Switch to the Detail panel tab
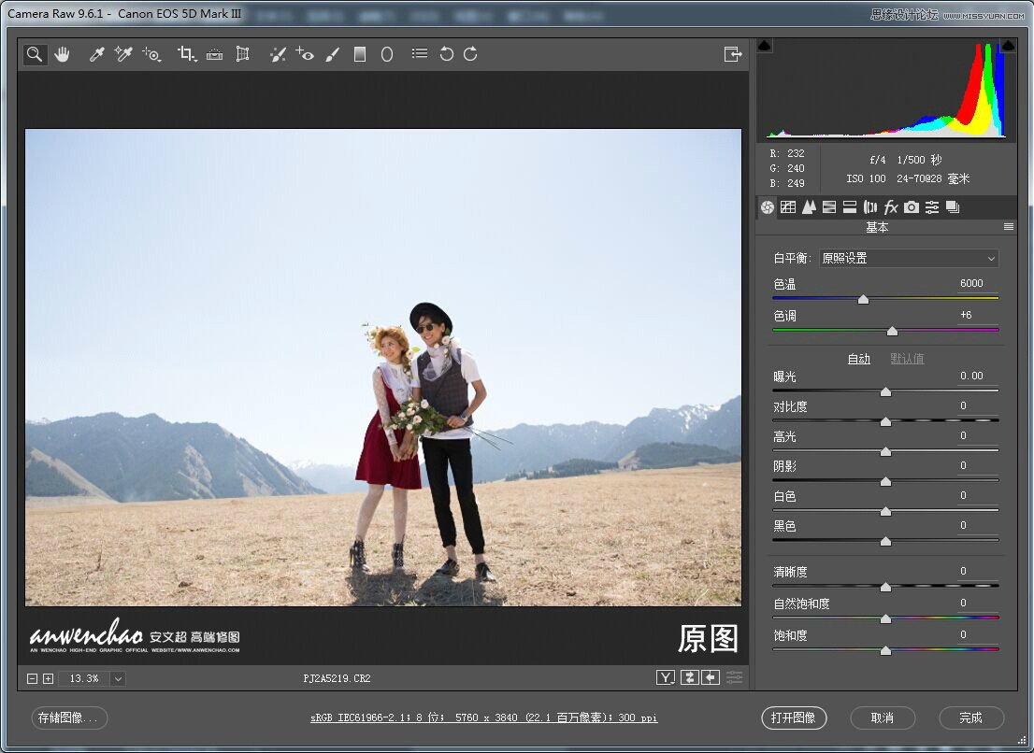This screenshot has height=753, width=1034. pos(809,207)
